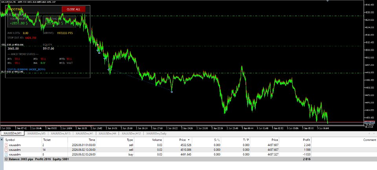The width and height of the screenshot is (377, 170).
Task: Sort orders by the Volume column header
Action: coord(157,140)
